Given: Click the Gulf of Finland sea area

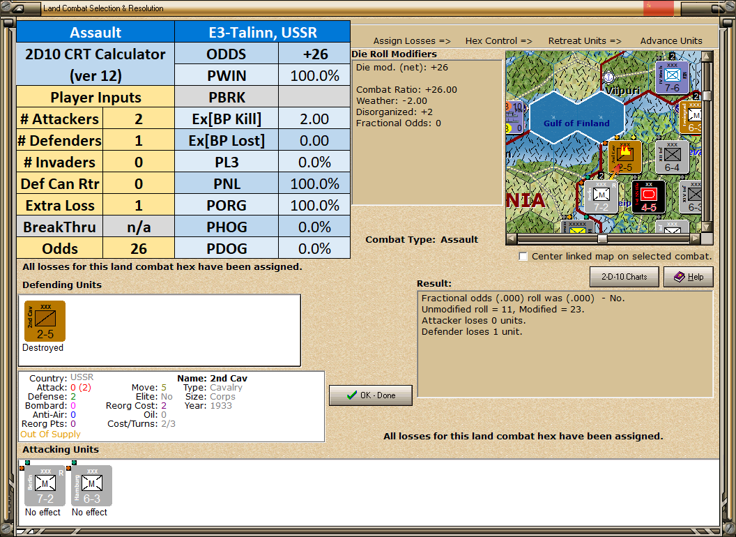Looking at the screenshot, I should (x=576, y=117).
